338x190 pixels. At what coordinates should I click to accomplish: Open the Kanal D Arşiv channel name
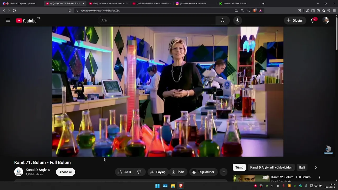pos(36,170)
